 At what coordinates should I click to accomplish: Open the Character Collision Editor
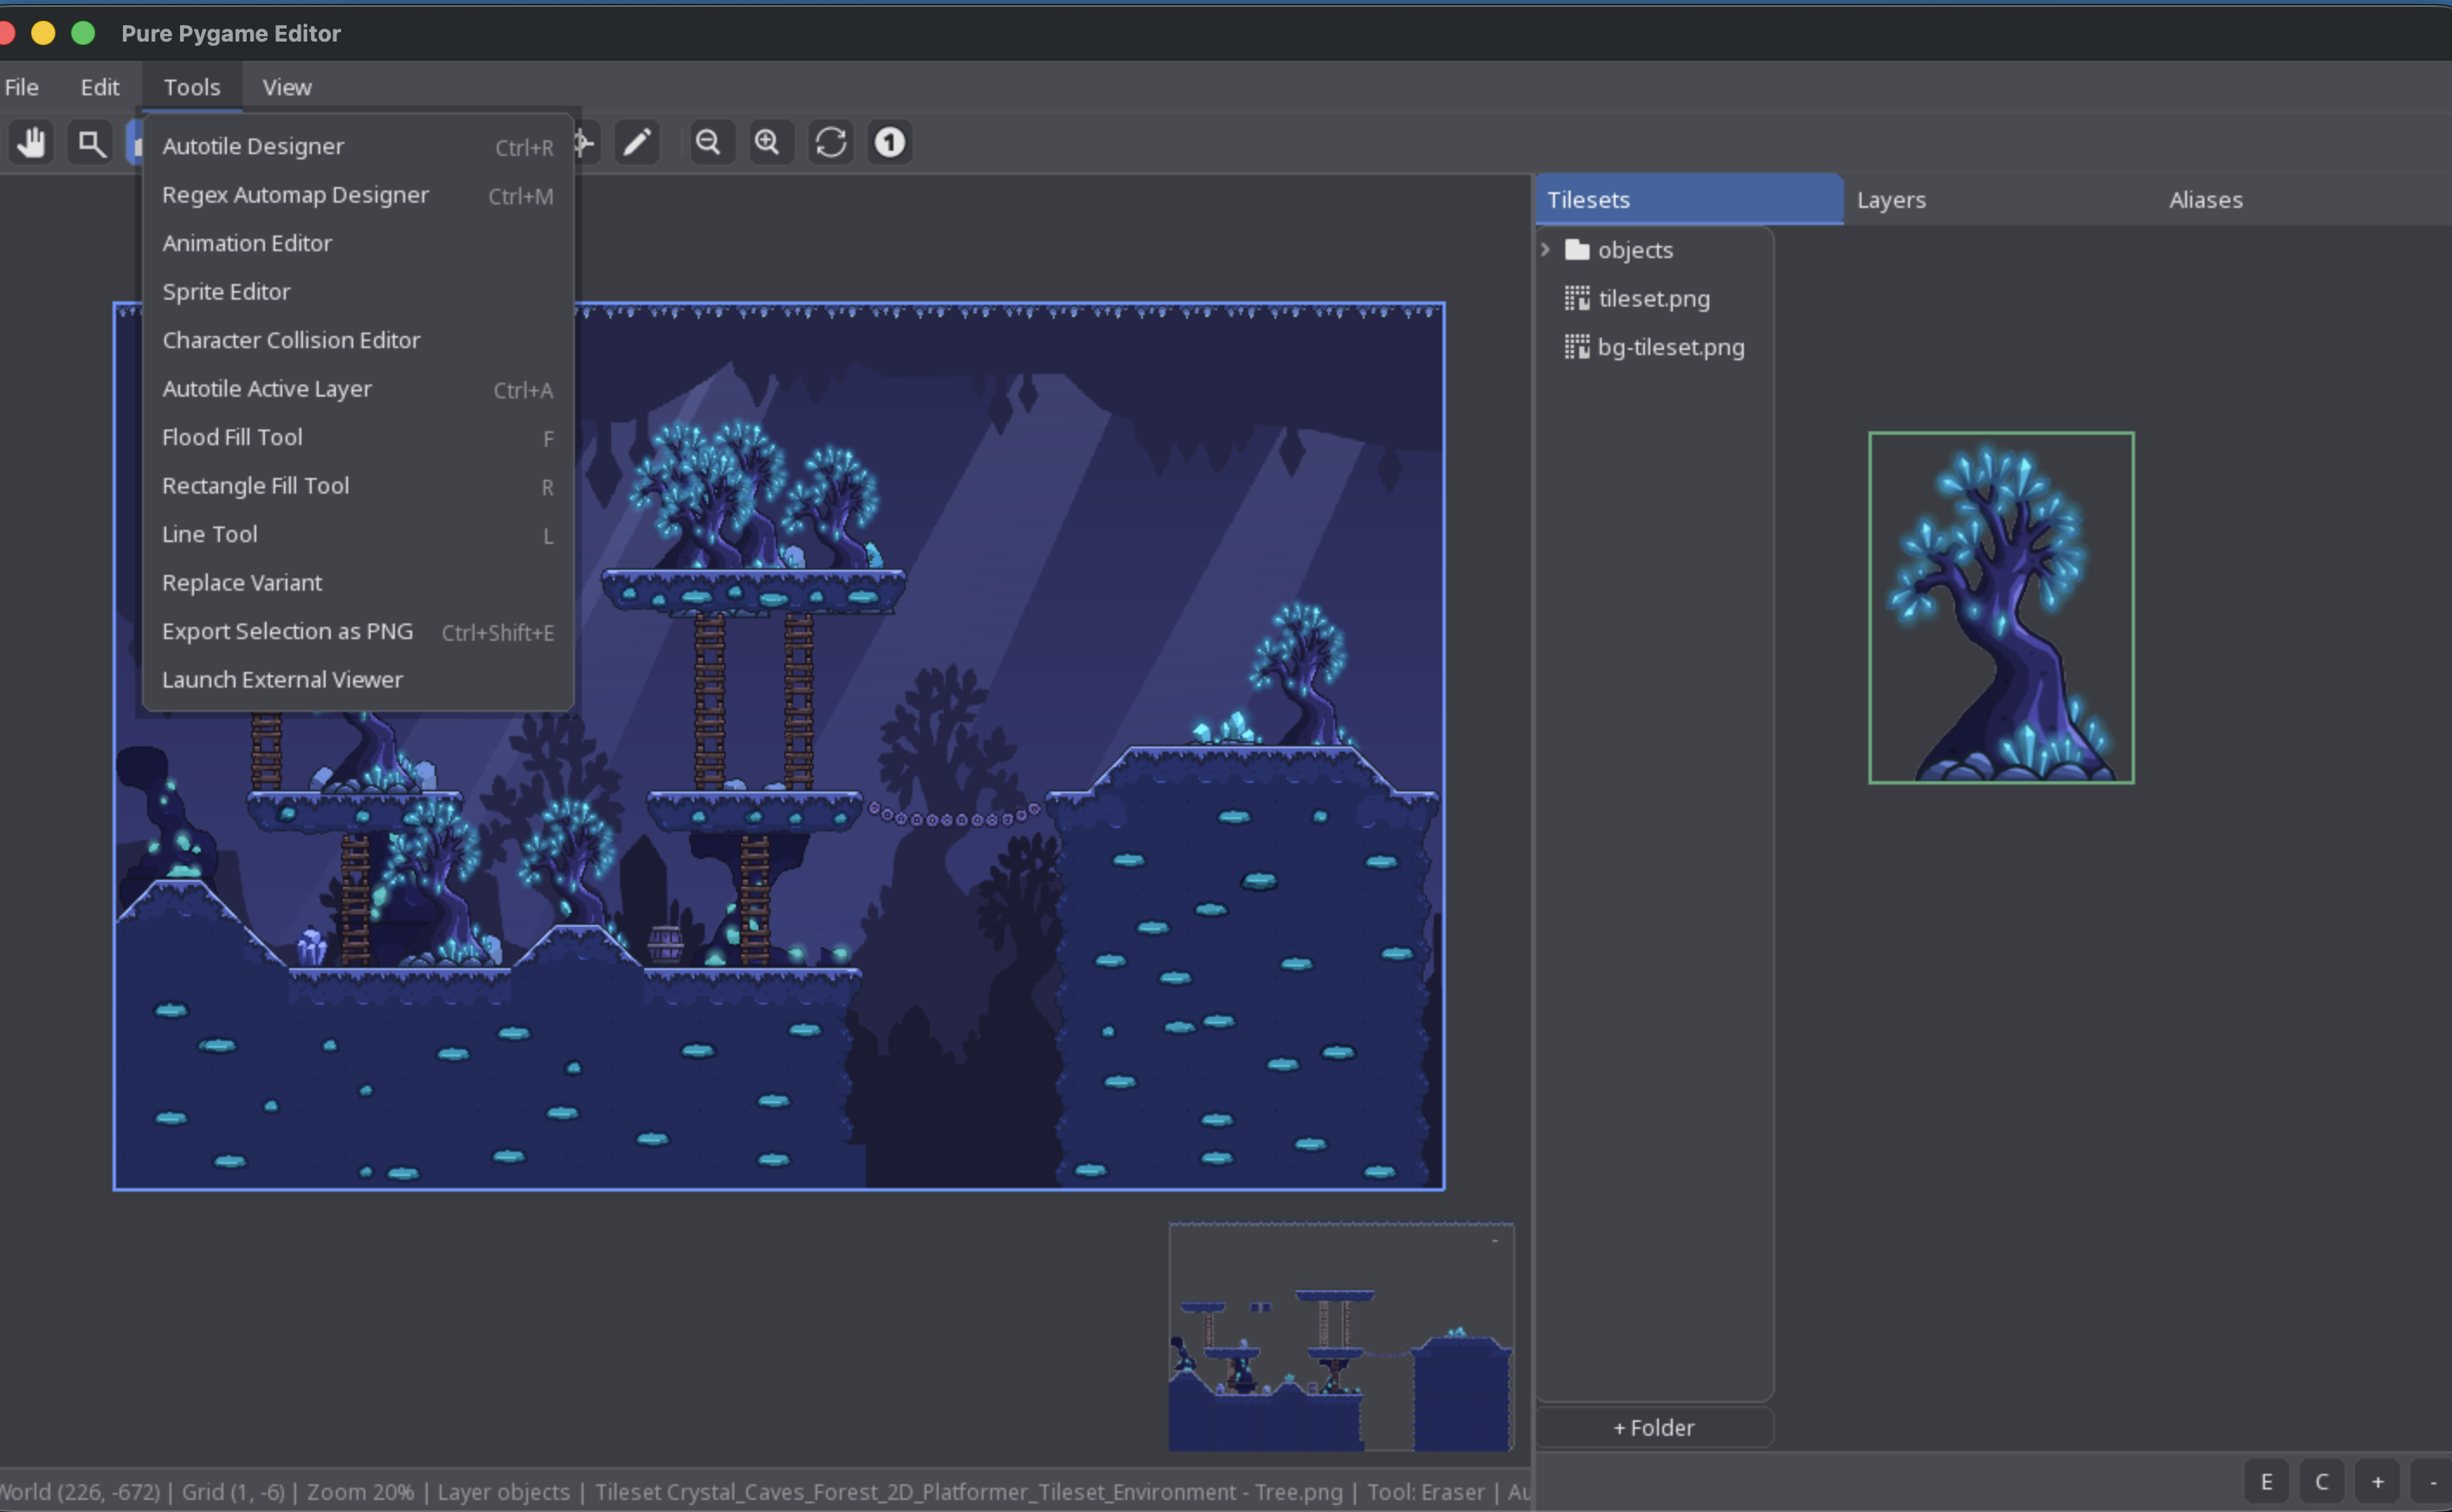point(358,340)
